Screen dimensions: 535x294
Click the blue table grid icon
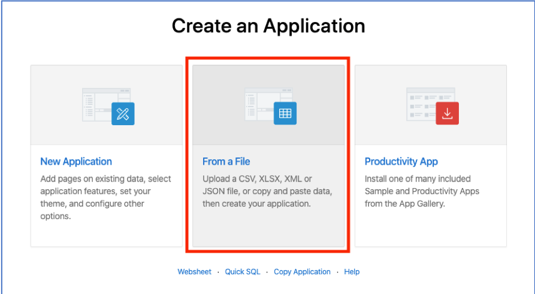[285, 113]
